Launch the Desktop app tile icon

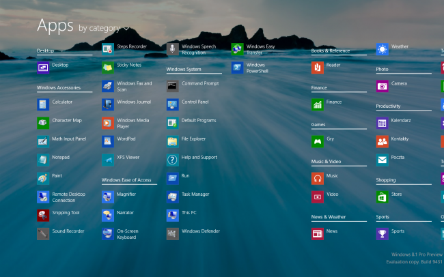[x=43, y=68]
